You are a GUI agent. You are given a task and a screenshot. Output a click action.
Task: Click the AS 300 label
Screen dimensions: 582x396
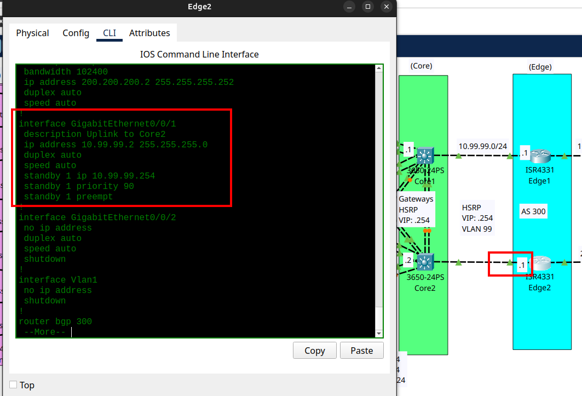533,211
